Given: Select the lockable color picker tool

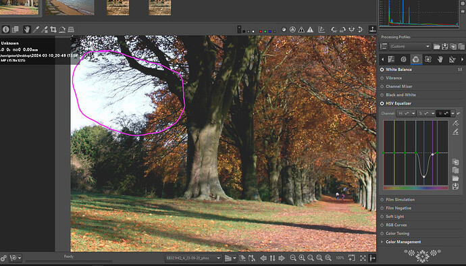Looking at the screenshot, I should click(x=45, y=29).
